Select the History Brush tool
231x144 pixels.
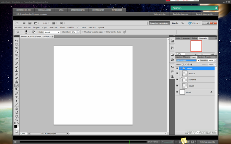pyautogui.click(x=16, y=75)
